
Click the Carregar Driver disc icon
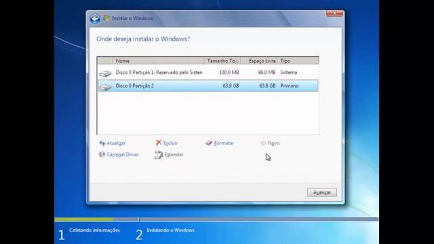coord(102,155)
